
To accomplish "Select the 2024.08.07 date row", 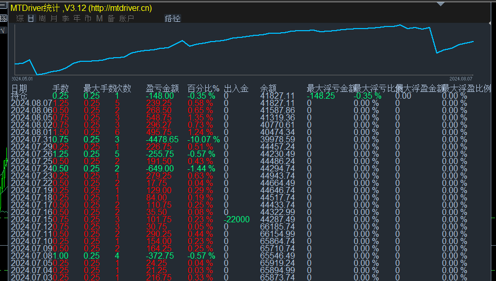I will click(32, 103).
